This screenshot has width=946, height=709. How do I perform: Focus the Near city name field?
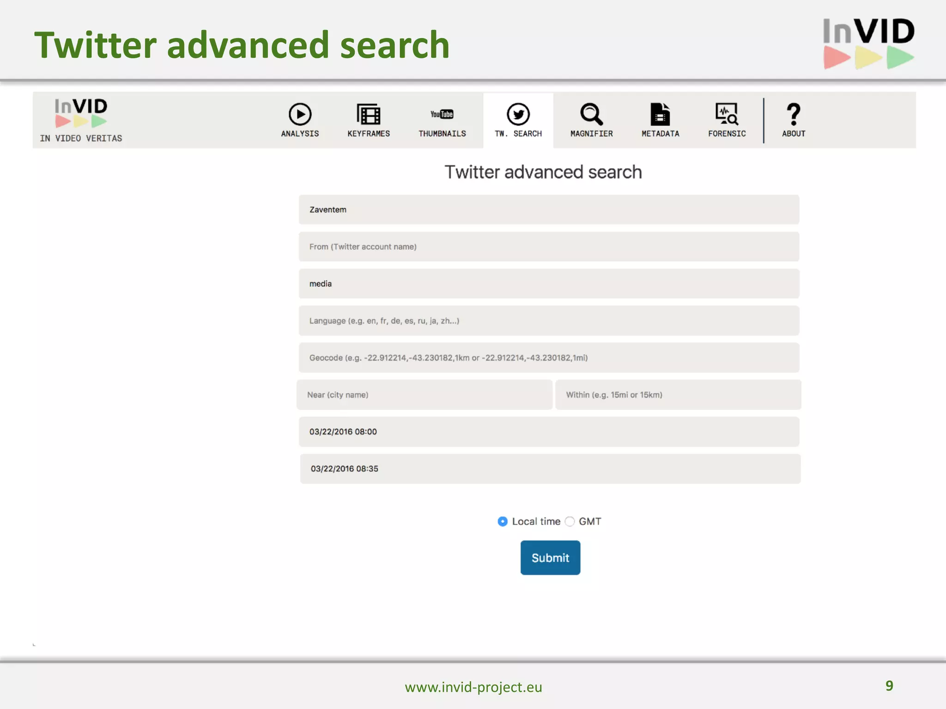point(424,395)
